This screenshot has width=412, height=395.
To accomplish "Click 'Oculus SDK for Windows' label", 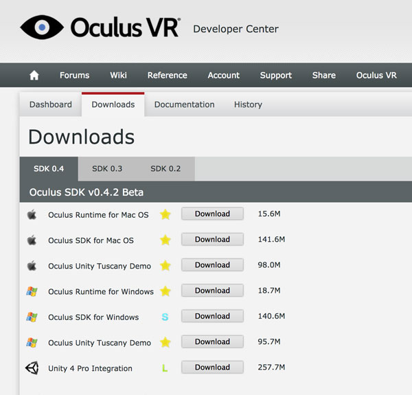I will pyautogui.click(x=93, y=317).
